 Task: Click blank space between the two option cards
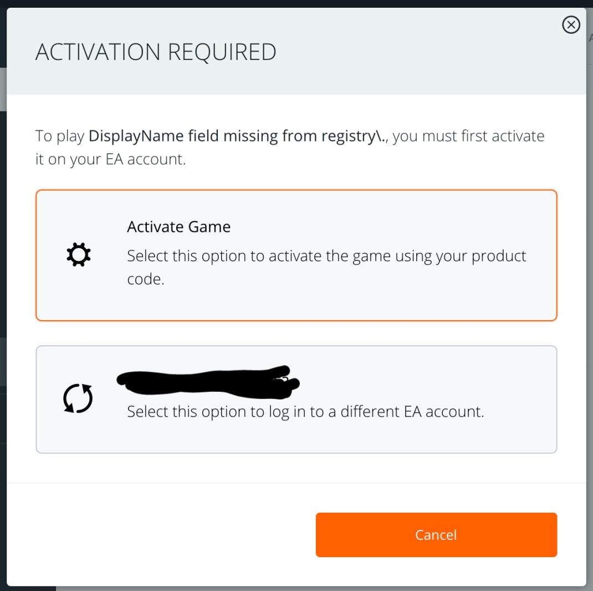[296, 333]
